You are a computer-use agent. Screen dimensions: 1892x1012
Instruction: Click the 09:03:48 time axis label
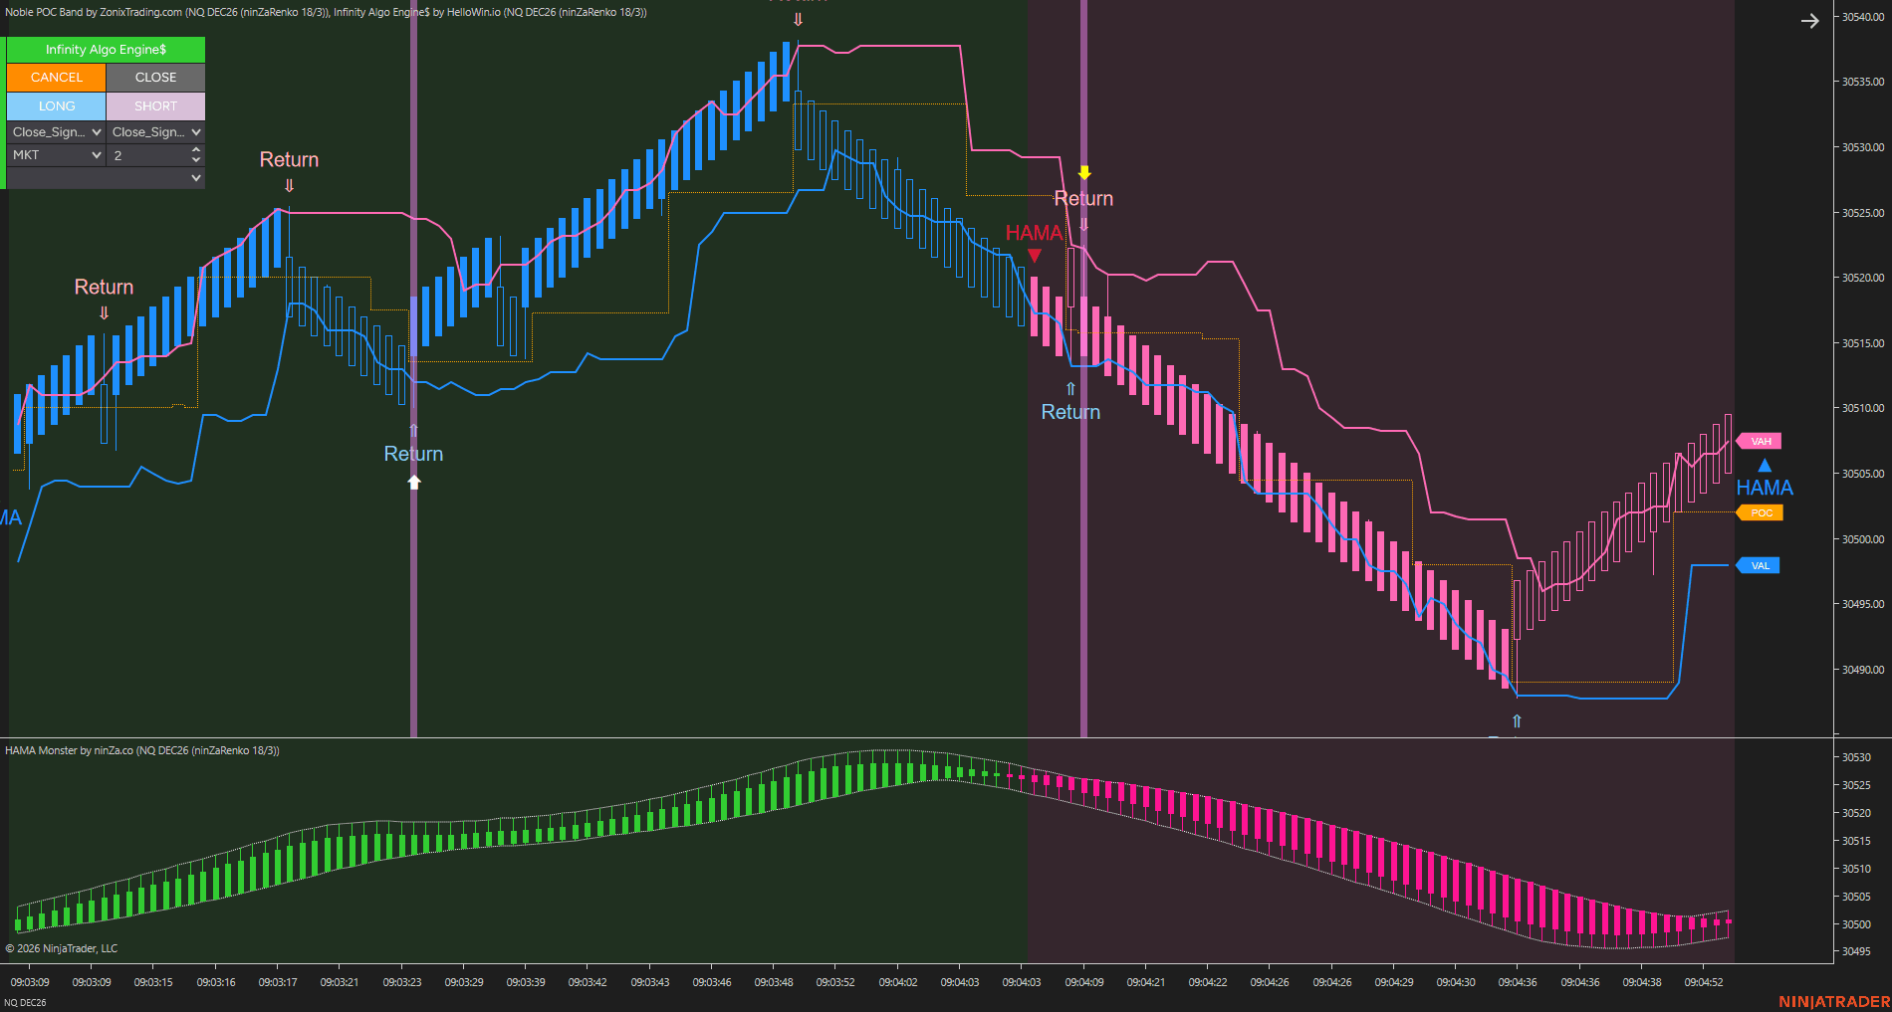774,982
